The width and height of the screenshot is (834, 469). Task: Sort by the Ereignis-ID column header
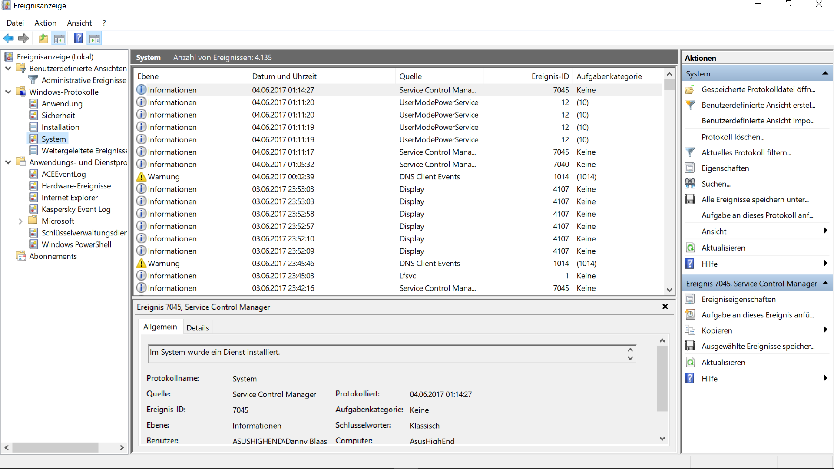(549, 76)
